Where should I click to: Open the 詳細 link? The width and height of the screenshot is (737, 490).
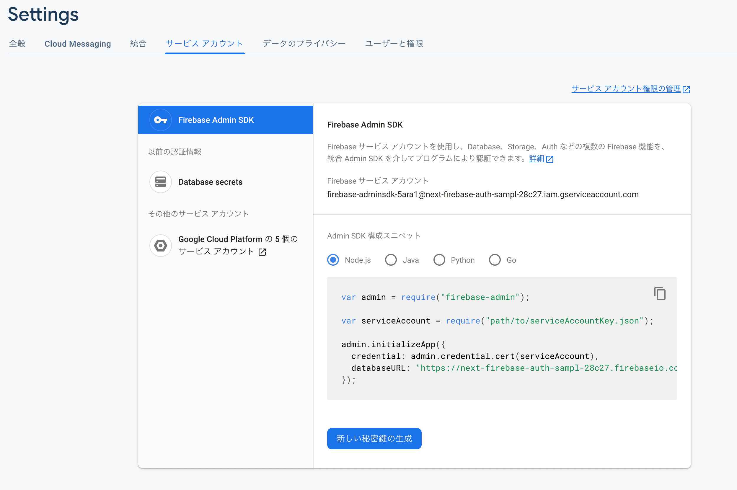coord(536,159)
